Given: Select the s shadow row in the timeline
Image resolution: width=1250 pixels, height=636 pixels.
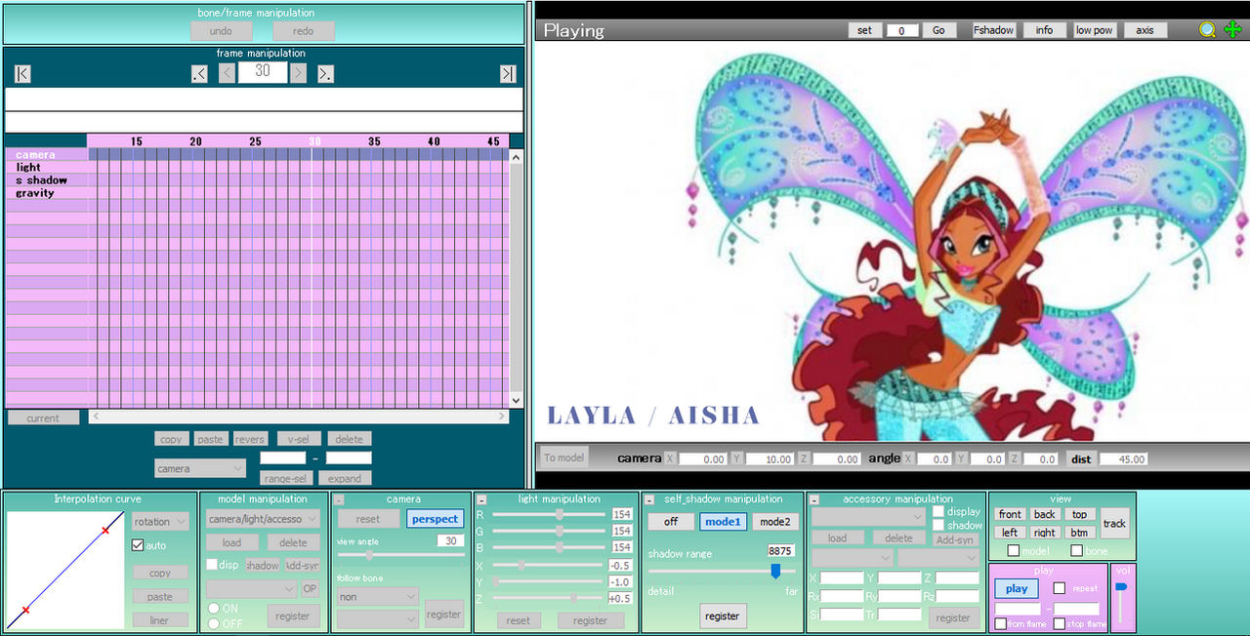Looking at the screenshot, I should pos(46,179).
